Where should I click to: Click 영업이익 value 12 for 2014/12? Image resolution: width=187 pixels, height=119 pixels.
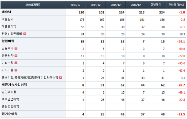pos(103,41)
